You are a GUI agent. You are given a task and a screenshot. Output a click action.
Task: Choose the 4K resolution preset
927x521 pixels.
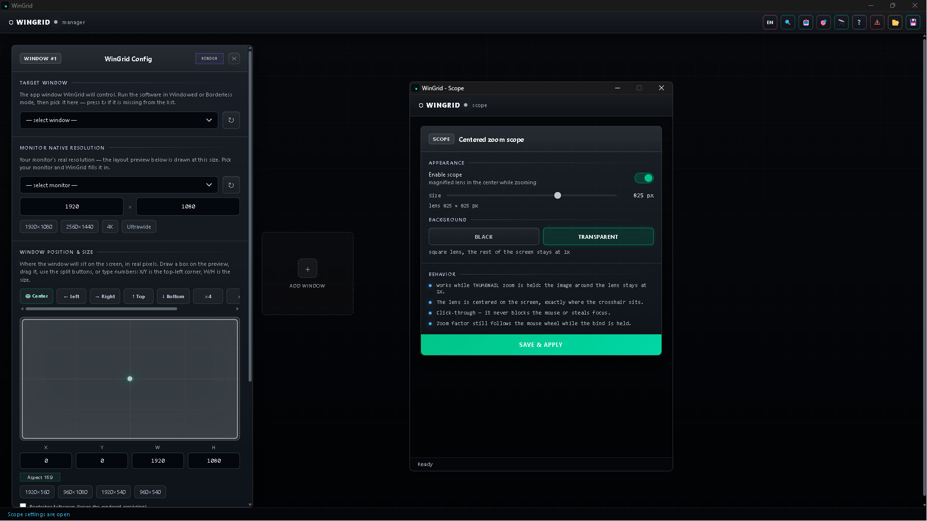(110, 227)
